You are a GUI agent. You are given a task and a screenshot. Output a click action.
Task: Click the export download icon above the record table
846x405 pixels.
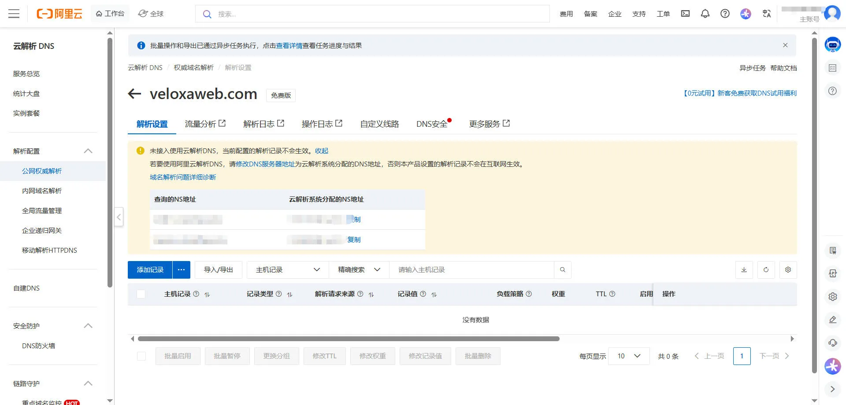tap(744, 270)
